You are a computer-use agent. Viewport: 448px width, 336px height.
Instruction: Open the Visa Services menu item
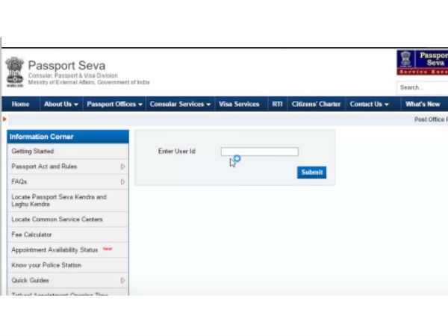click(239, 105)
